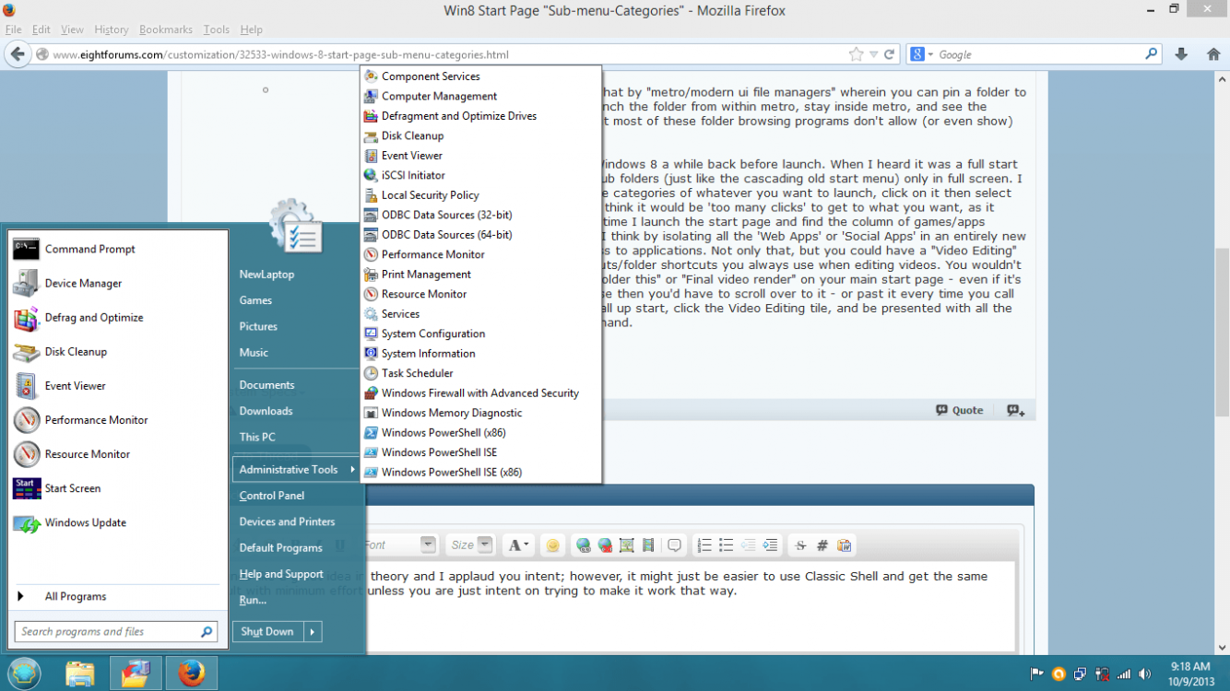Open the text color dropdown in editor

[519, 545]
